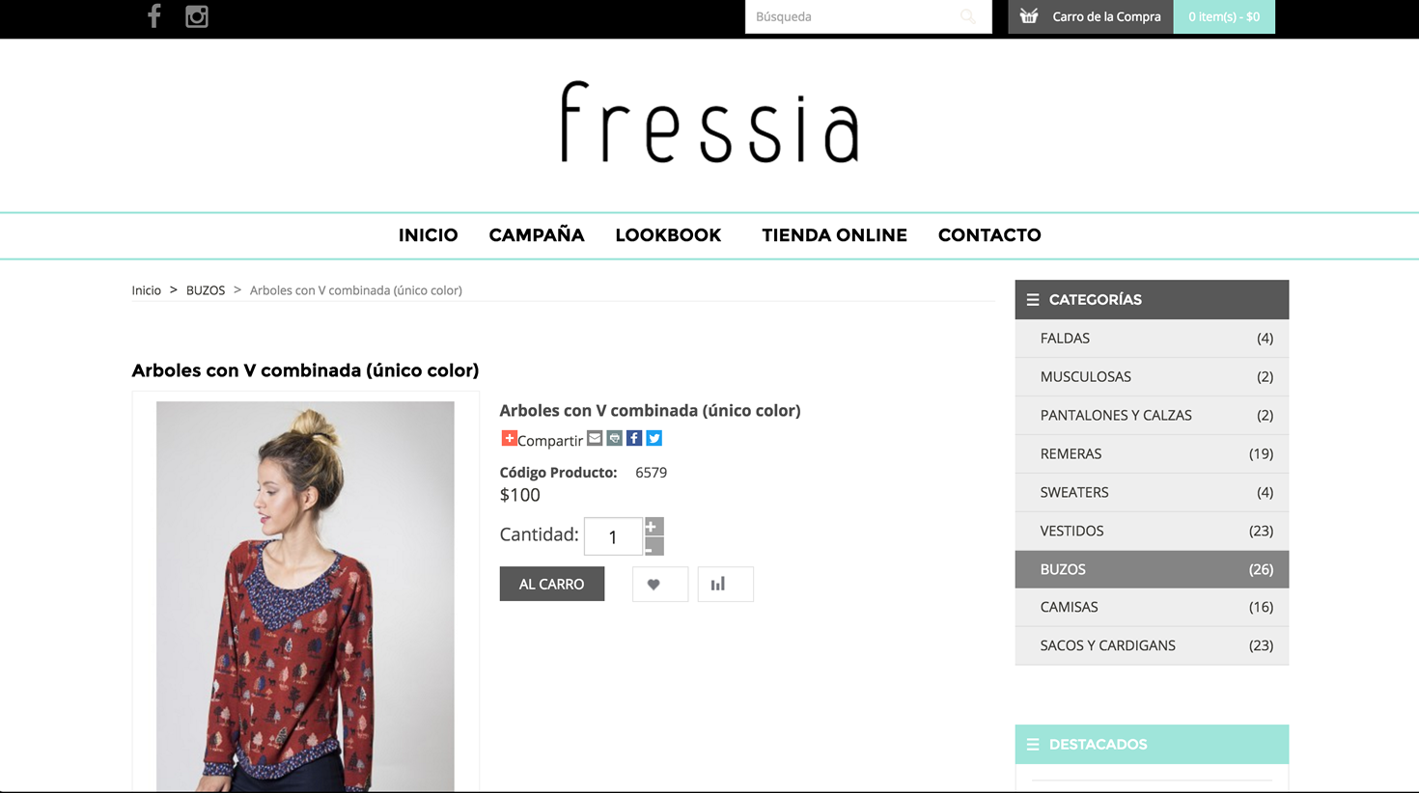
Task: Click the AL CARRO button
Action: (552, 584)
